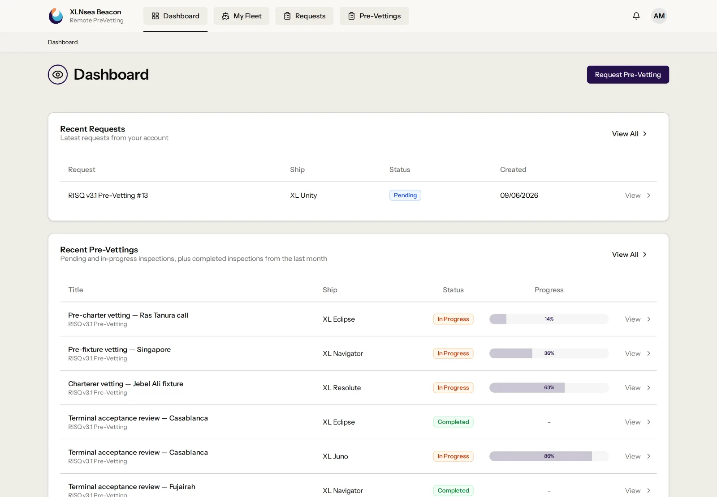Click the 63% progress bar

click(549, 388)
